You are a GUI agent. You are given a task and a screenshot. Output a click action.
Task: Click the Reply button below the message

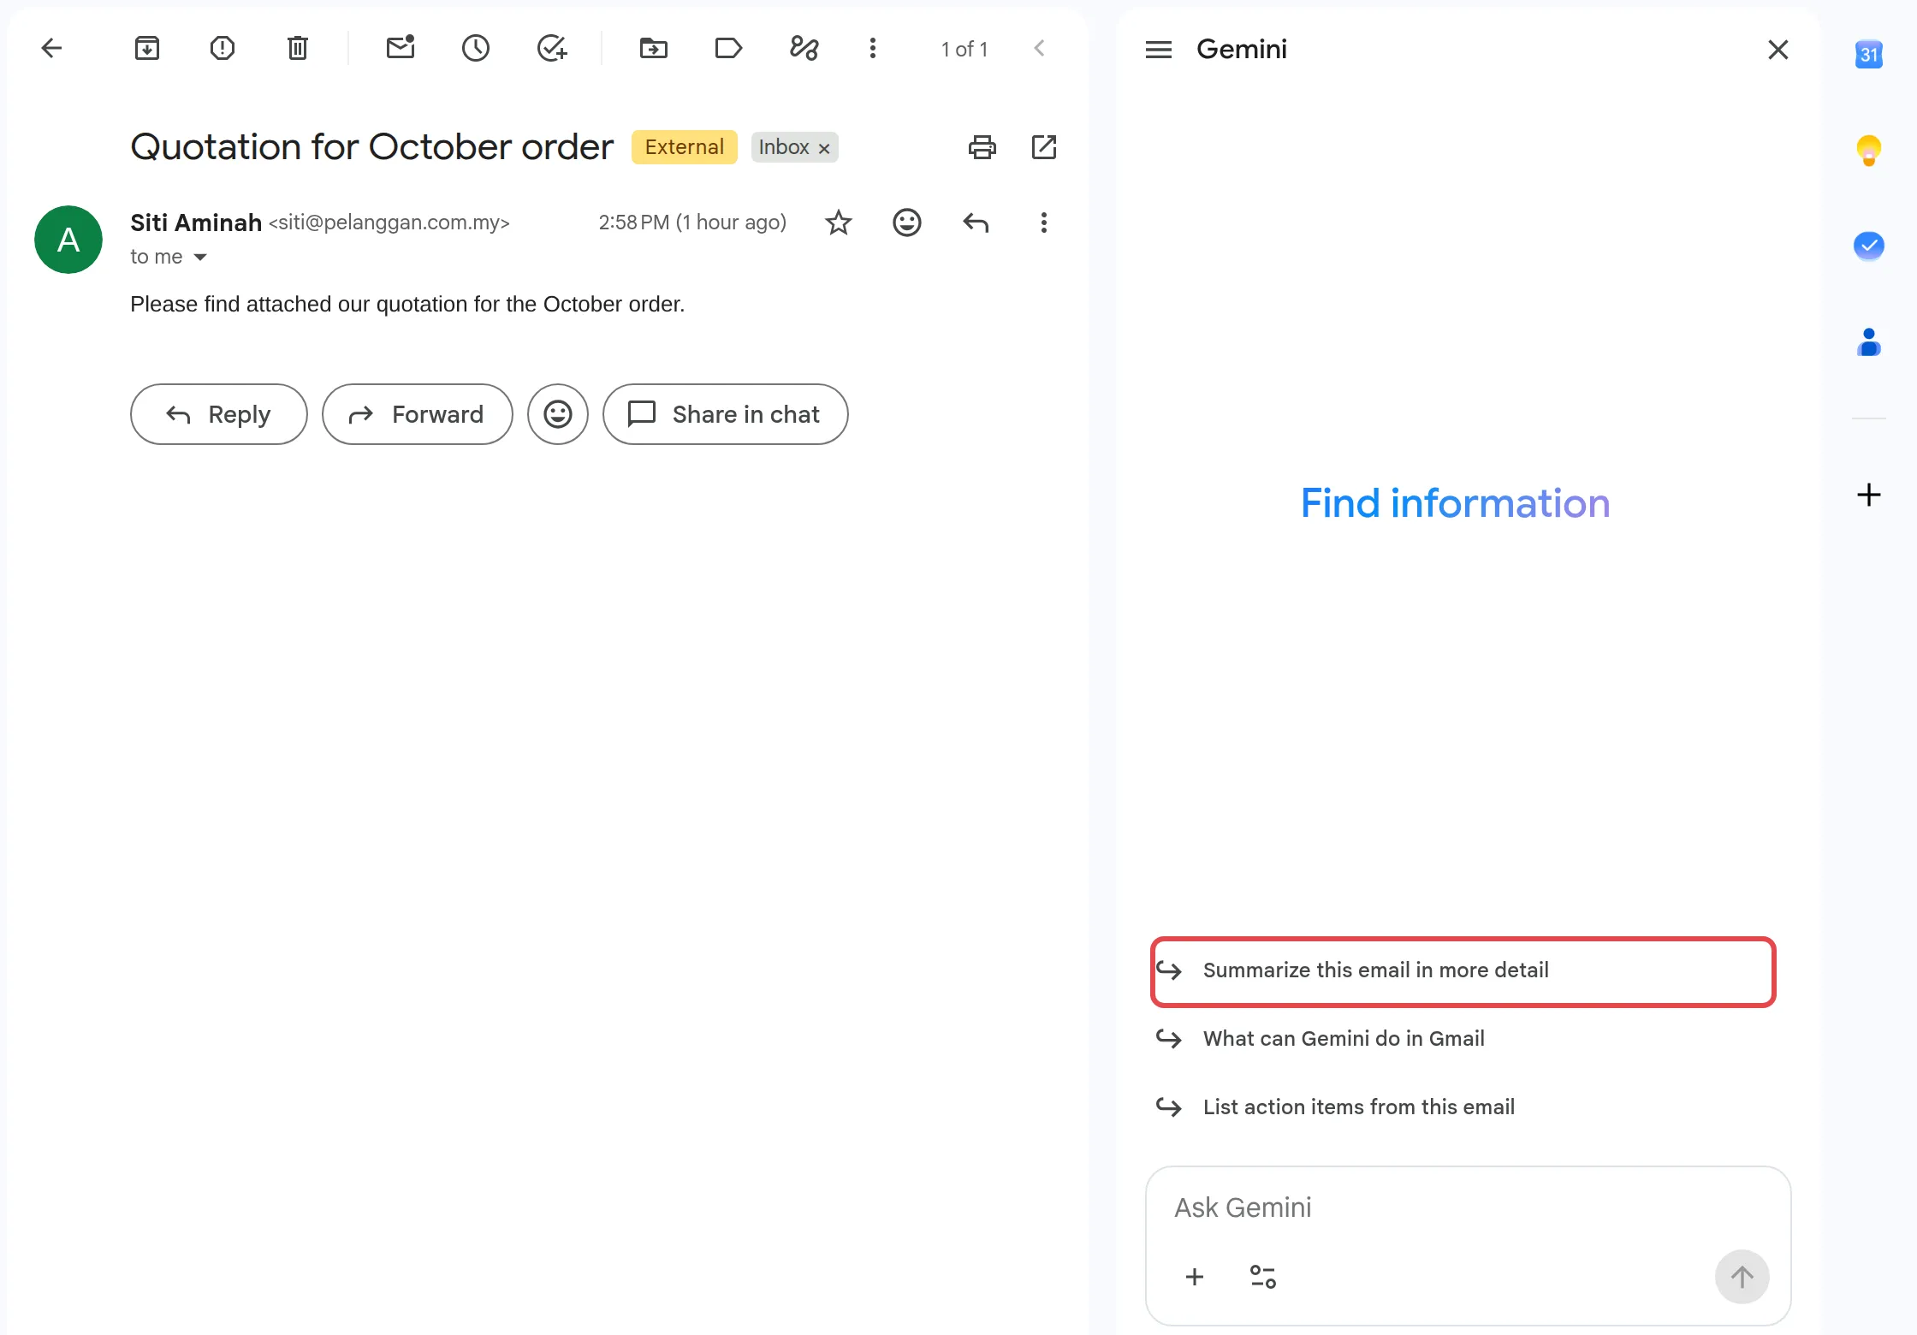click(x=218, y=414)
